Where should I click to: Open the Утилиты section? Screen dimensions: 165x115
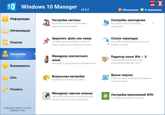(17, 89)
